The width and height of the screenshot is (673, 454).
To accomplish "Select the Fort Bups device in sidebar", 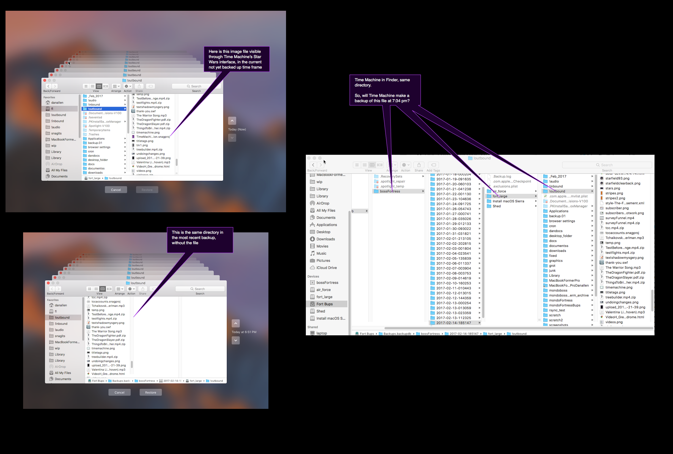I will (x=324, y=304).
